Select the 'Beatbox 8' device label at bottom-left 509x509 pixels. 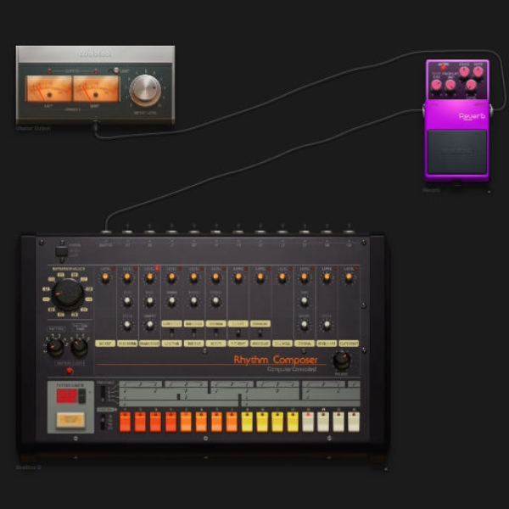coord(29,467)
